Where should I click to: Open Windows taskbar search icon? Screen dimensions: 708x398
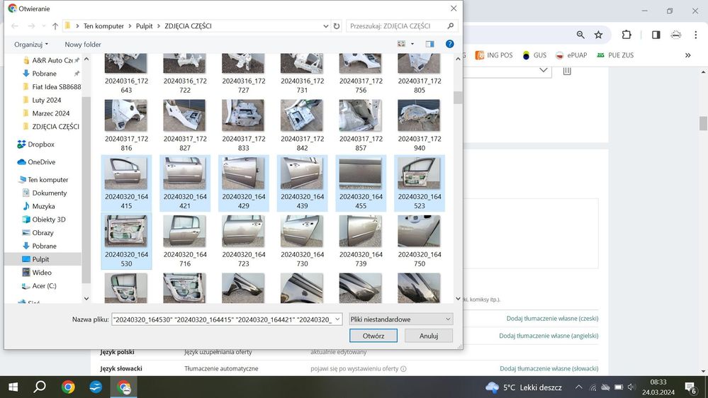(x=40, y=387)
